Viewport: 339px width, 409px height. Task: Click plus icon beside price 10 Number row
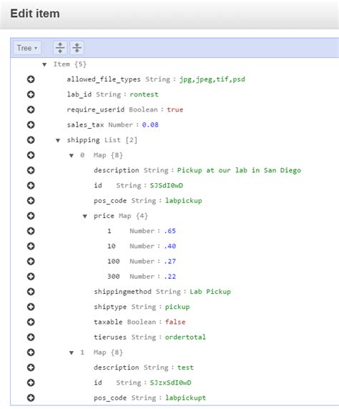(31, 246)
